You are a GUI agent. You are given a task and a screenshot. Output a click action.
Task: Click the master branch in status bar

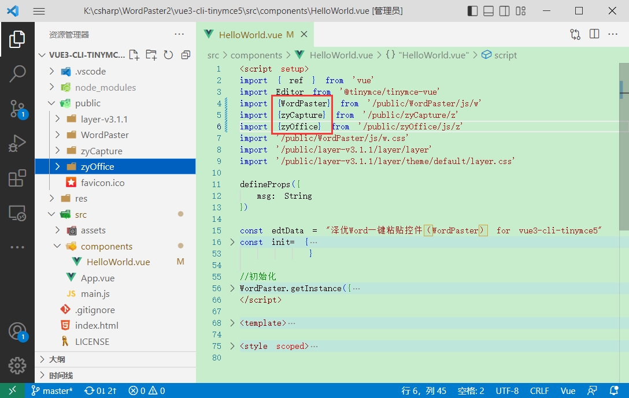[52, 390]
